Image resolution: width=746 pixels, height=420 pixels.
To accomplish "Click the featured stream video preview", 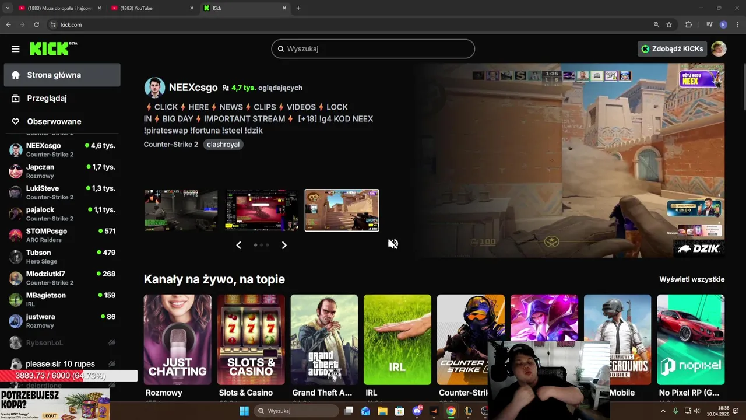I will pyautogui.click(x=568, y=160).
